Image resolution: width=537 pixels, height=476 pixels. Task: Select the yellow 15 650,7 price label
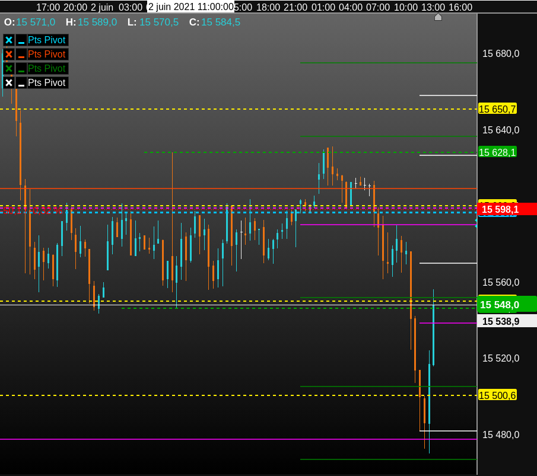497,109
